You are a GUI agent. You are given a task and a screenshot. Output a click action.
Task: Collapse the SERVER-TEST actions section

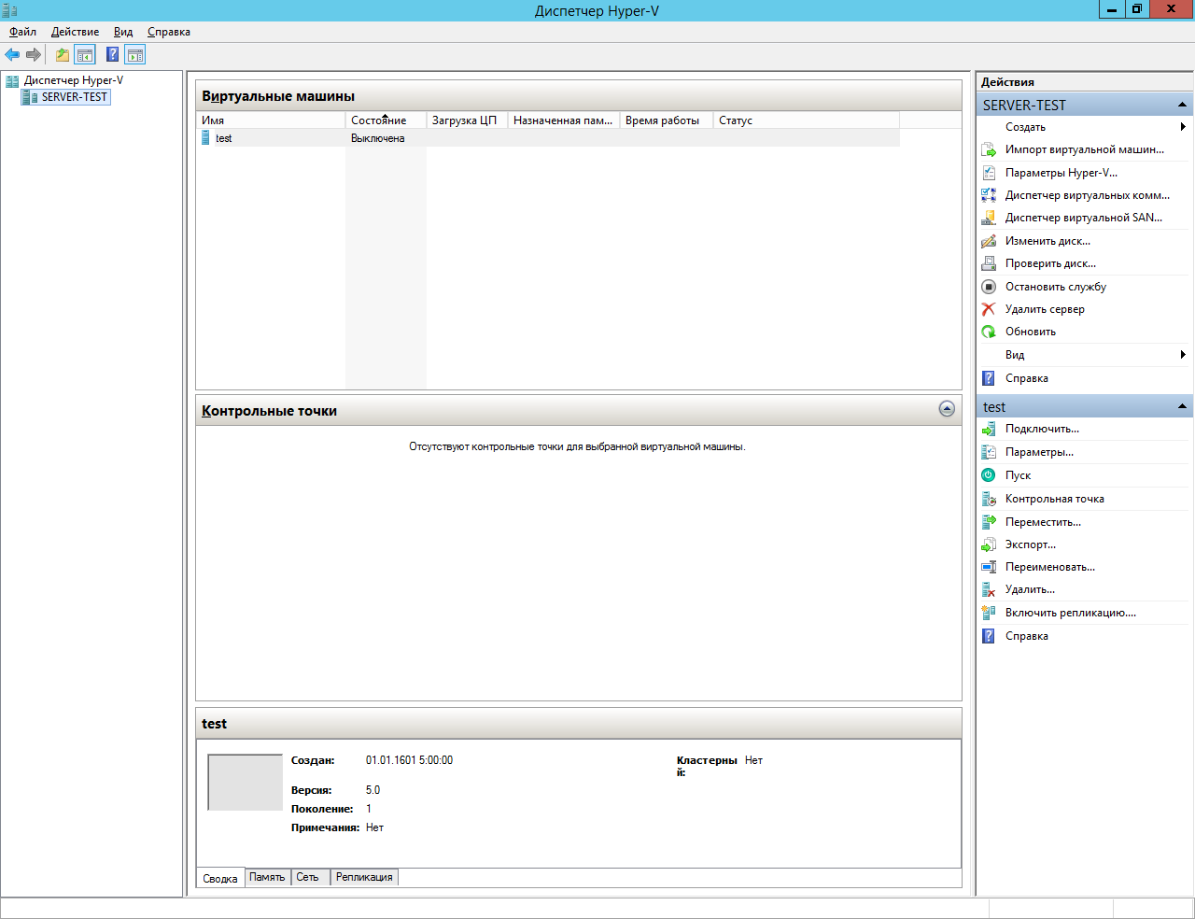pyautogui.click(x=1182, y=105)
